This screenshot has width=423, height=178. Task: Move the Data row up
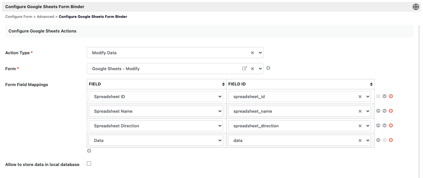(x=378, y=140)
